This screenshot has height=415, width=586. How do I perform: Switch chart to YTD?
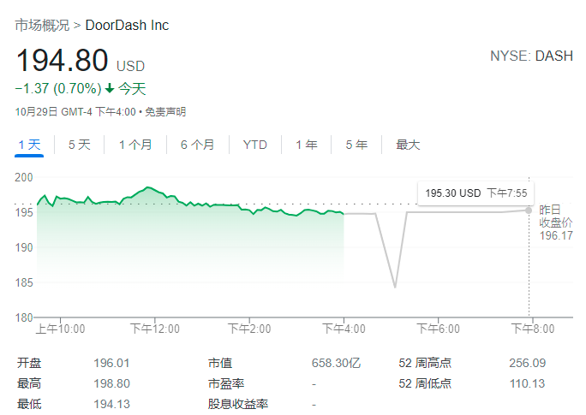(x=254, y=145)
